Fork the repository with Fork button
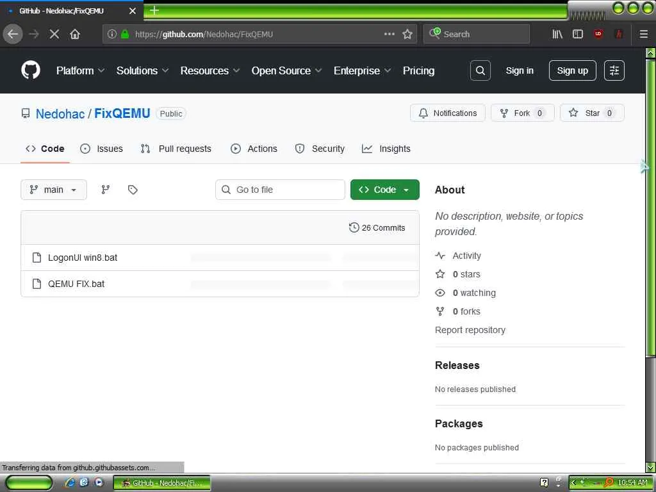 tap(522, 113)
